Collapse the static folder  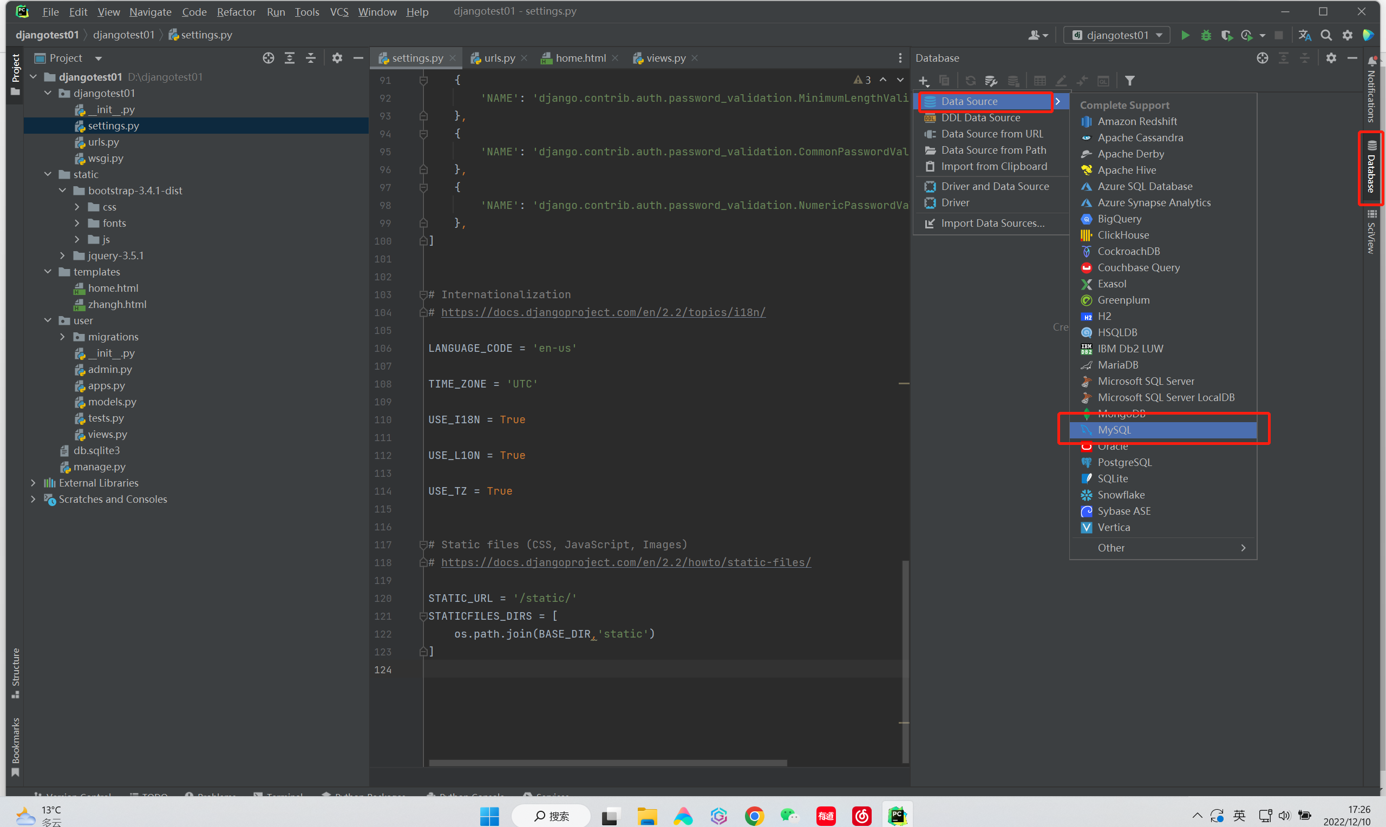[x=48, y=174]
